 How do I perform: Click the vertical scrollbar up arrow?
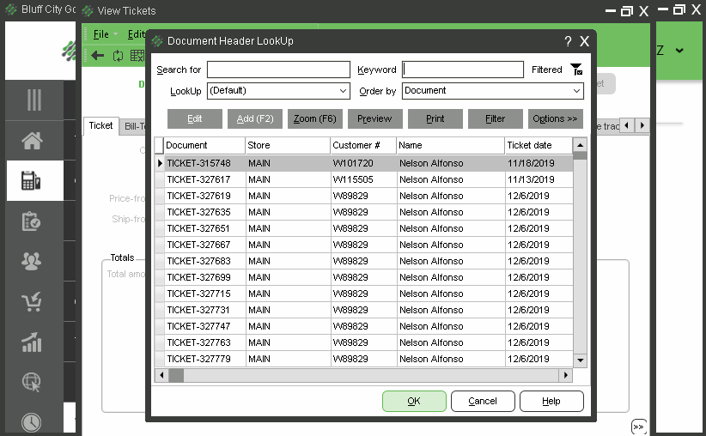tap(580, 145)
